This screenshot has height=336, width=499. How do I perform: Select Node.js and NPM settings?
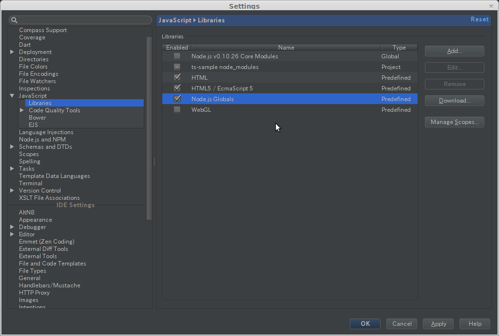42,140
